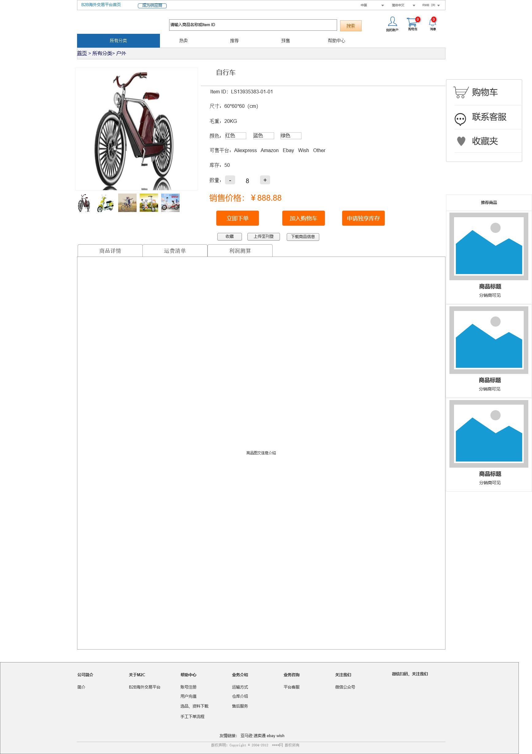
Task: Switch to the 利润测算 tab
Action: point(240,251)
